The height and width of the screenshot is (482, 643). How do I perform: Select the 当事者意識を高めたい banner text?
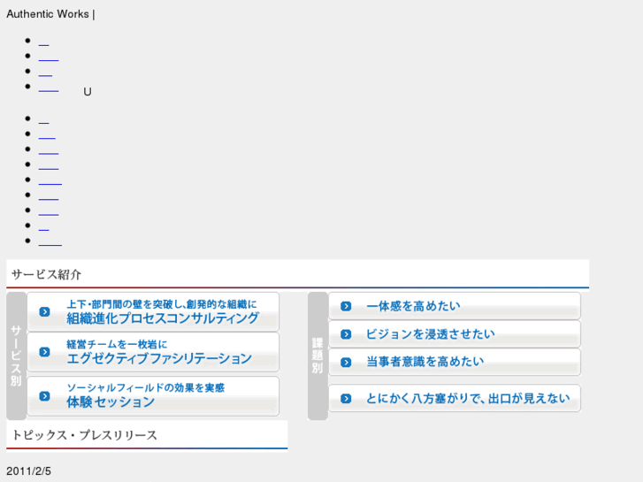click(x=425, y=362)
